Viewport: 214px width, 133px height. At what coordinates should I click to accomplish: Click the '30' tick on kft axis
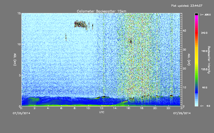pyautogui.click(x=184, y=49)
